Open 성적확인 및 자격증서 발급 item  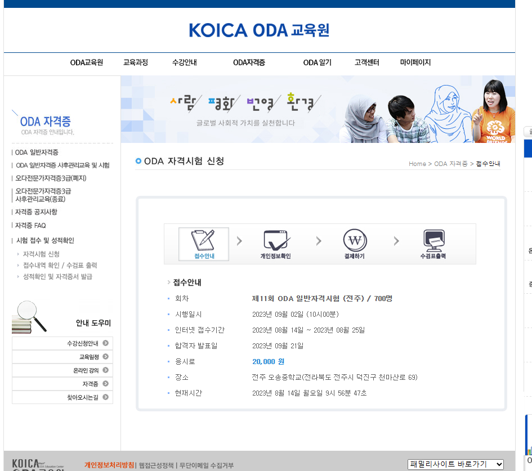57,276
